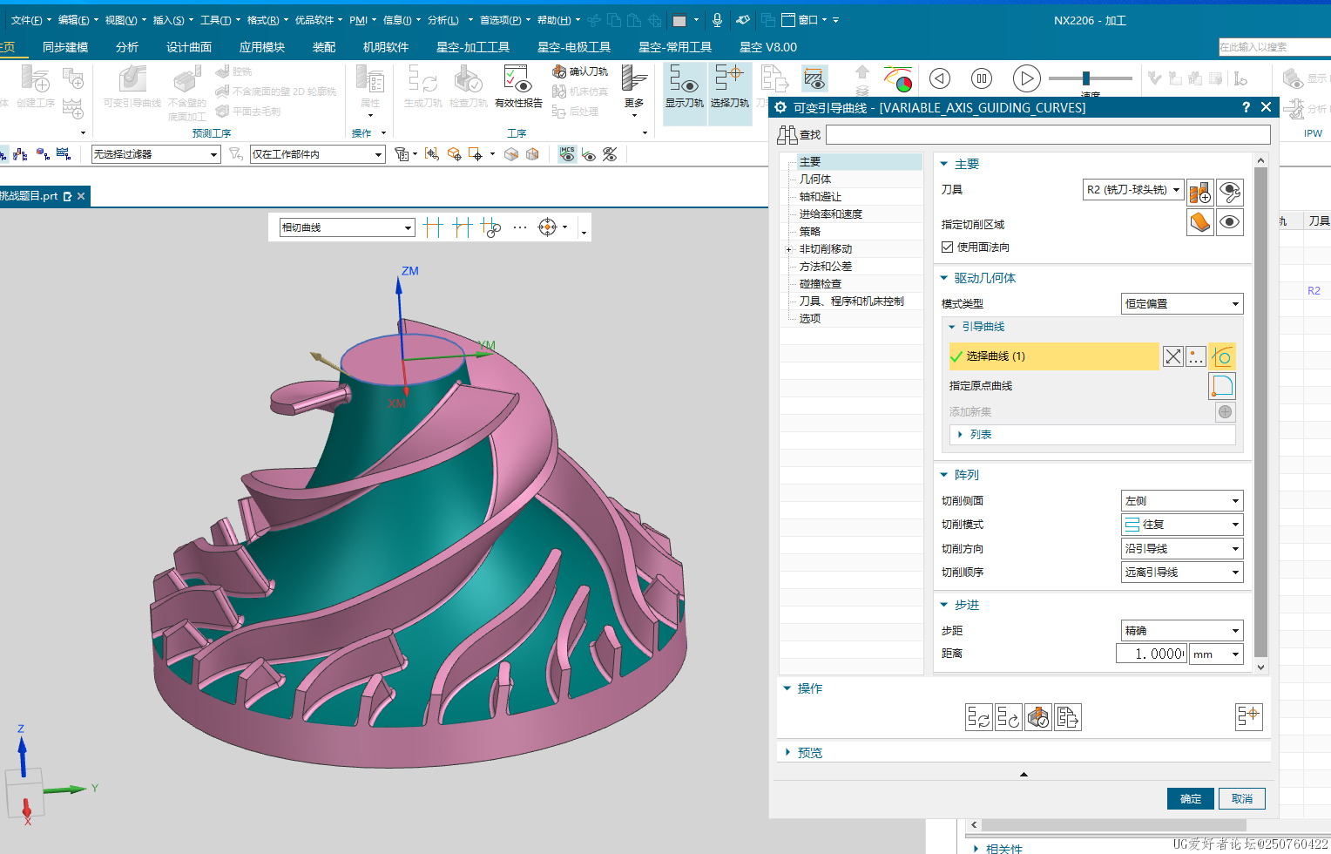Click the 取消 cancel button
Viewport: 1331px width, 854px height.
(x=1242, y=798)
